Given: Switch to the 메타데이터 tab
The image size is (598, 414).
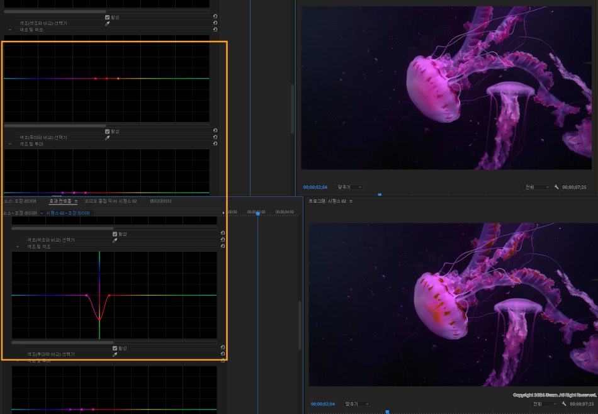Looking at the screenshot, I should click(x=161, y=201).
